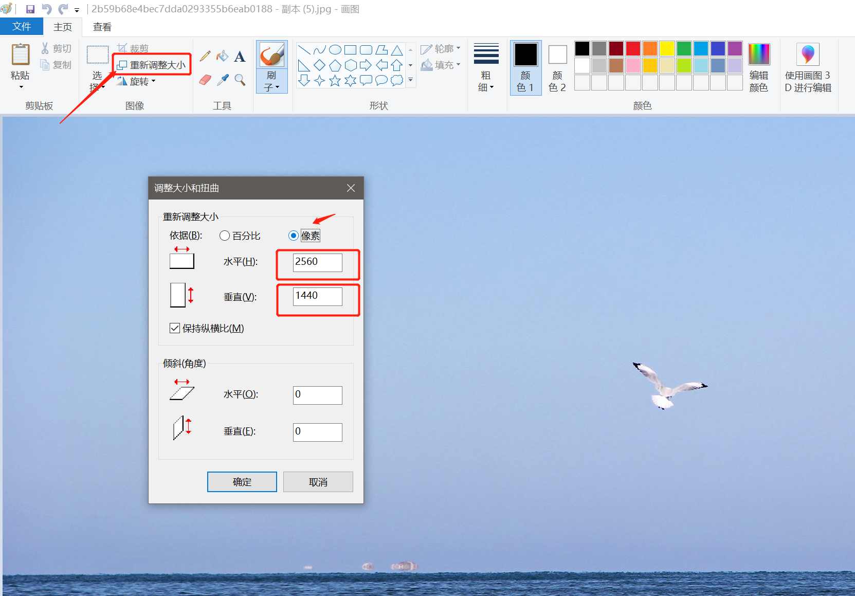Select the Color picker eyedropper tool
Screen dimensions: 855x596
tap(223, 80)
